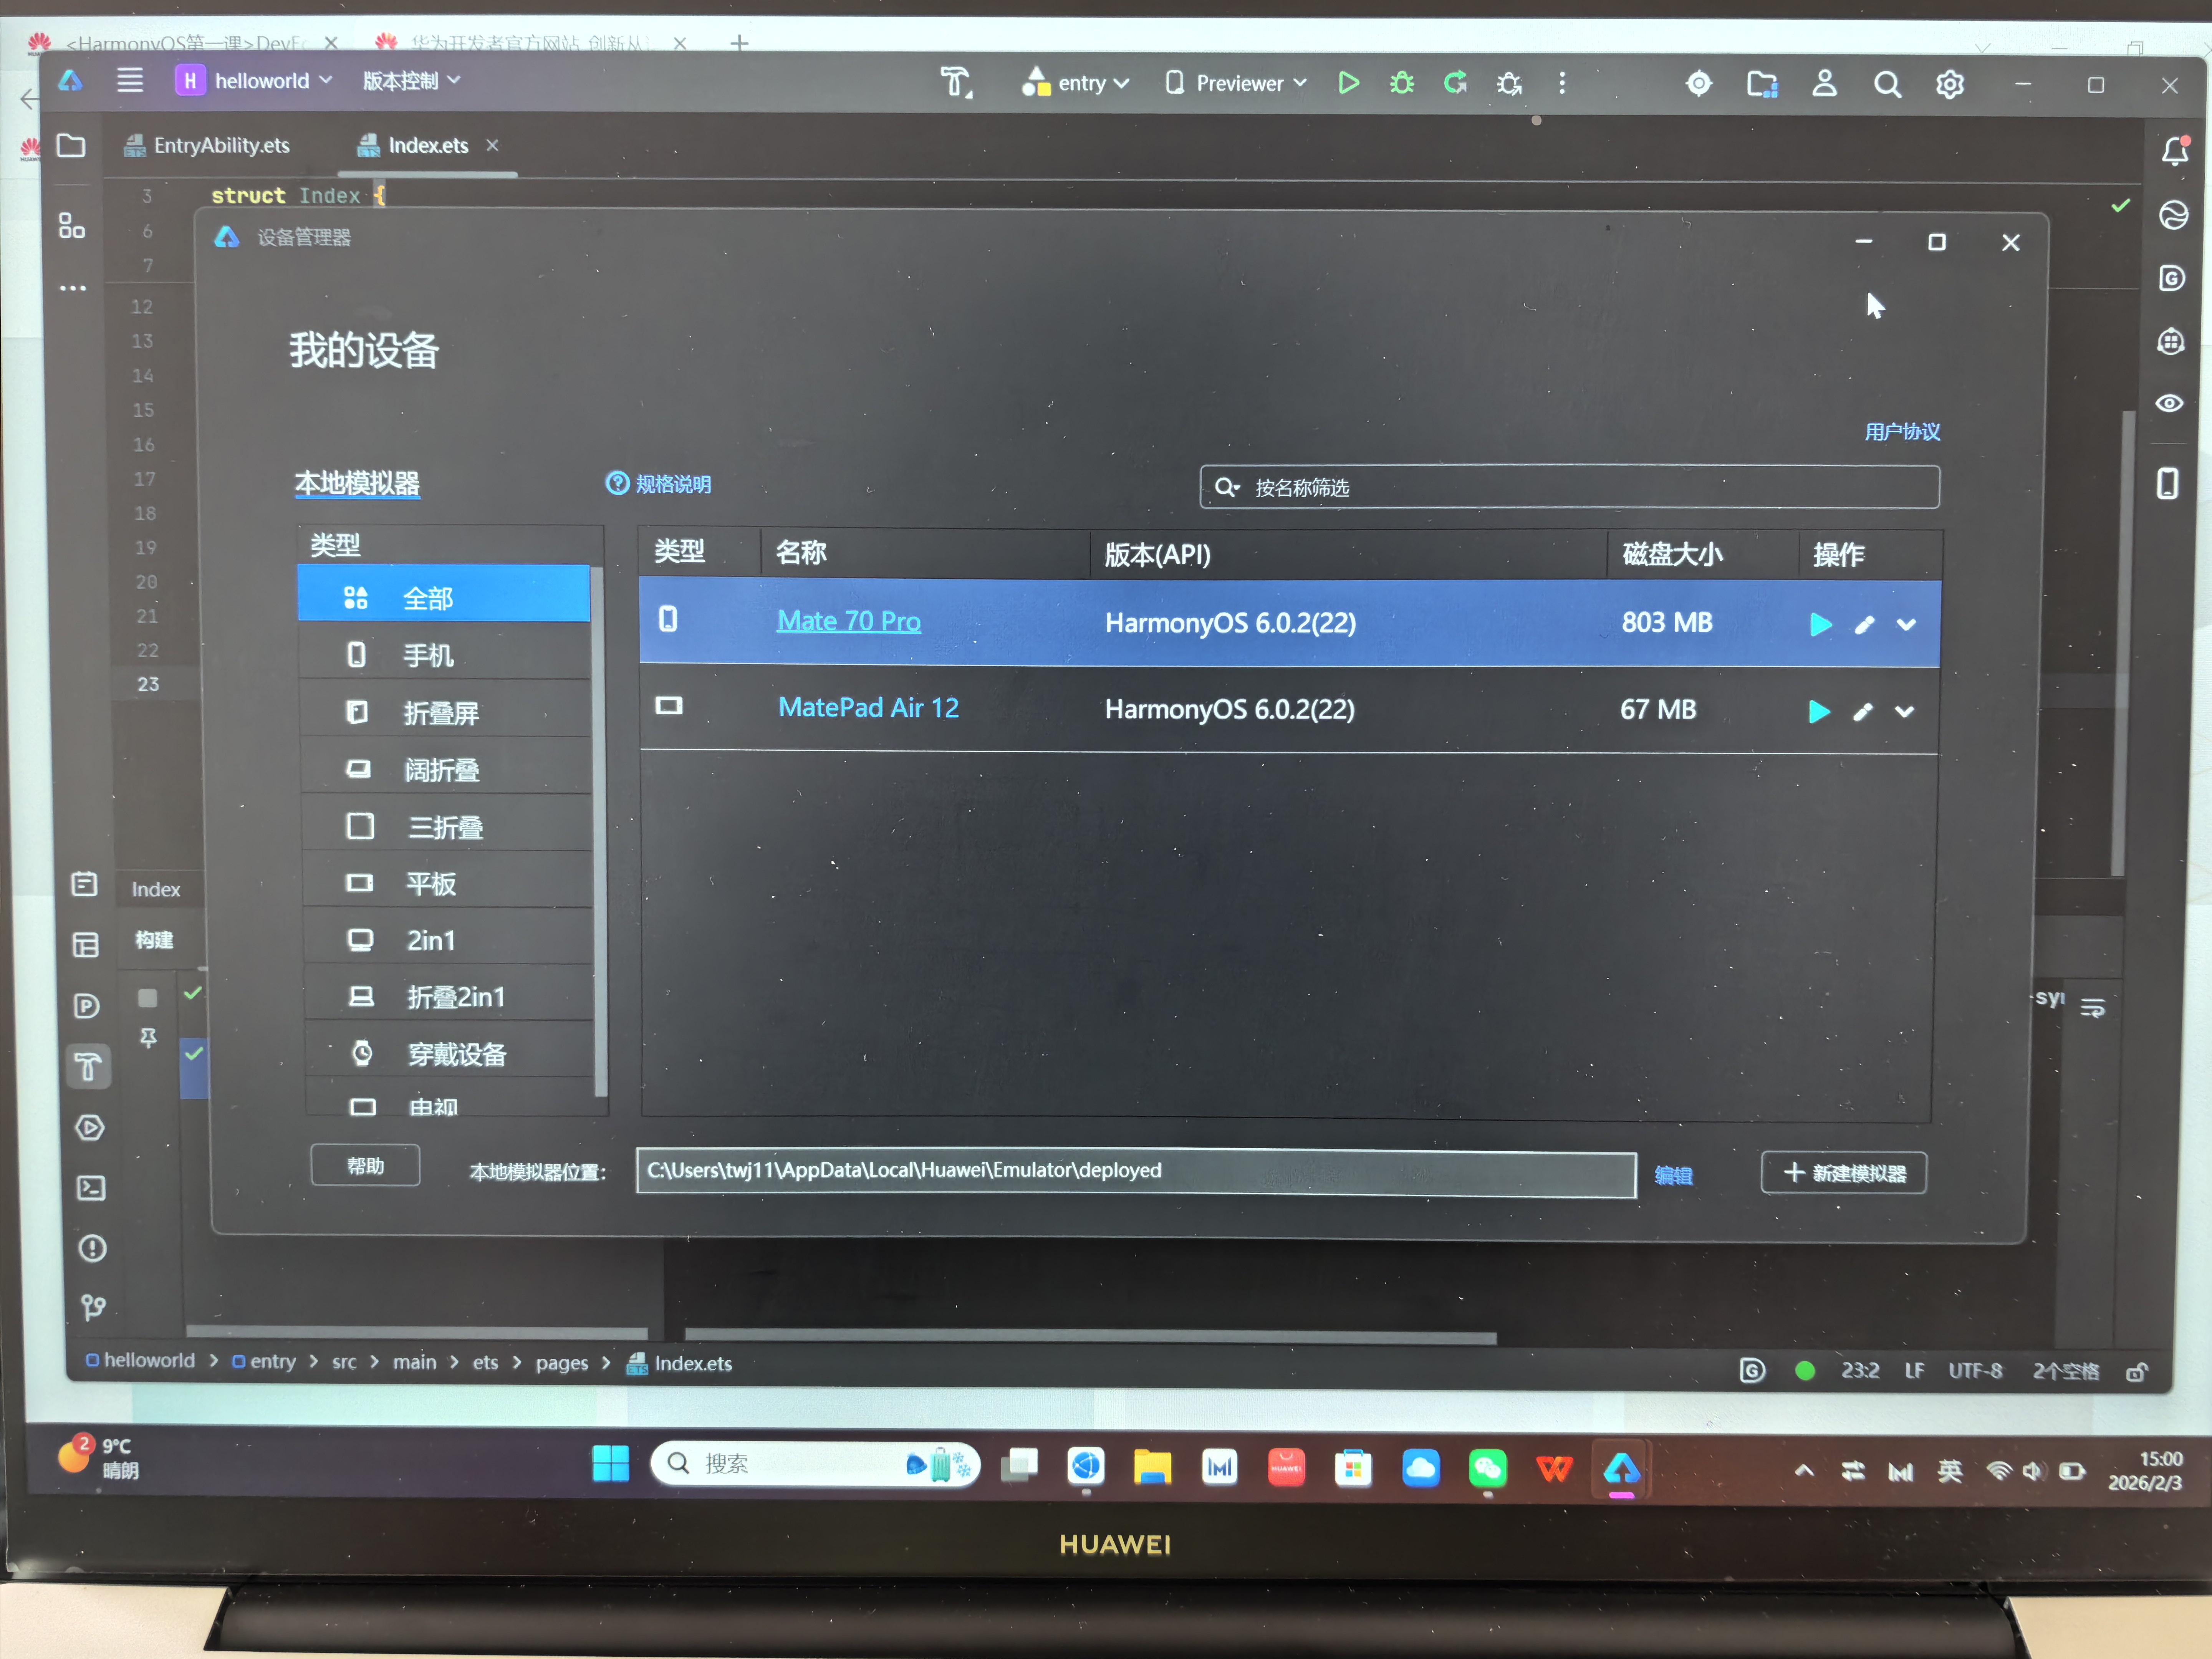Open the notifications bell icon
This screenshot has width=2212, height=1659.
tap(2174, 151)
